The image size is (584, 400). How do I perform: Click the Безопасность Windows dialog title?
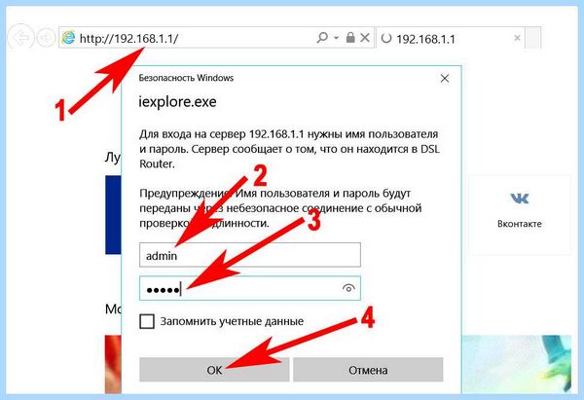(x=186, y=78)
